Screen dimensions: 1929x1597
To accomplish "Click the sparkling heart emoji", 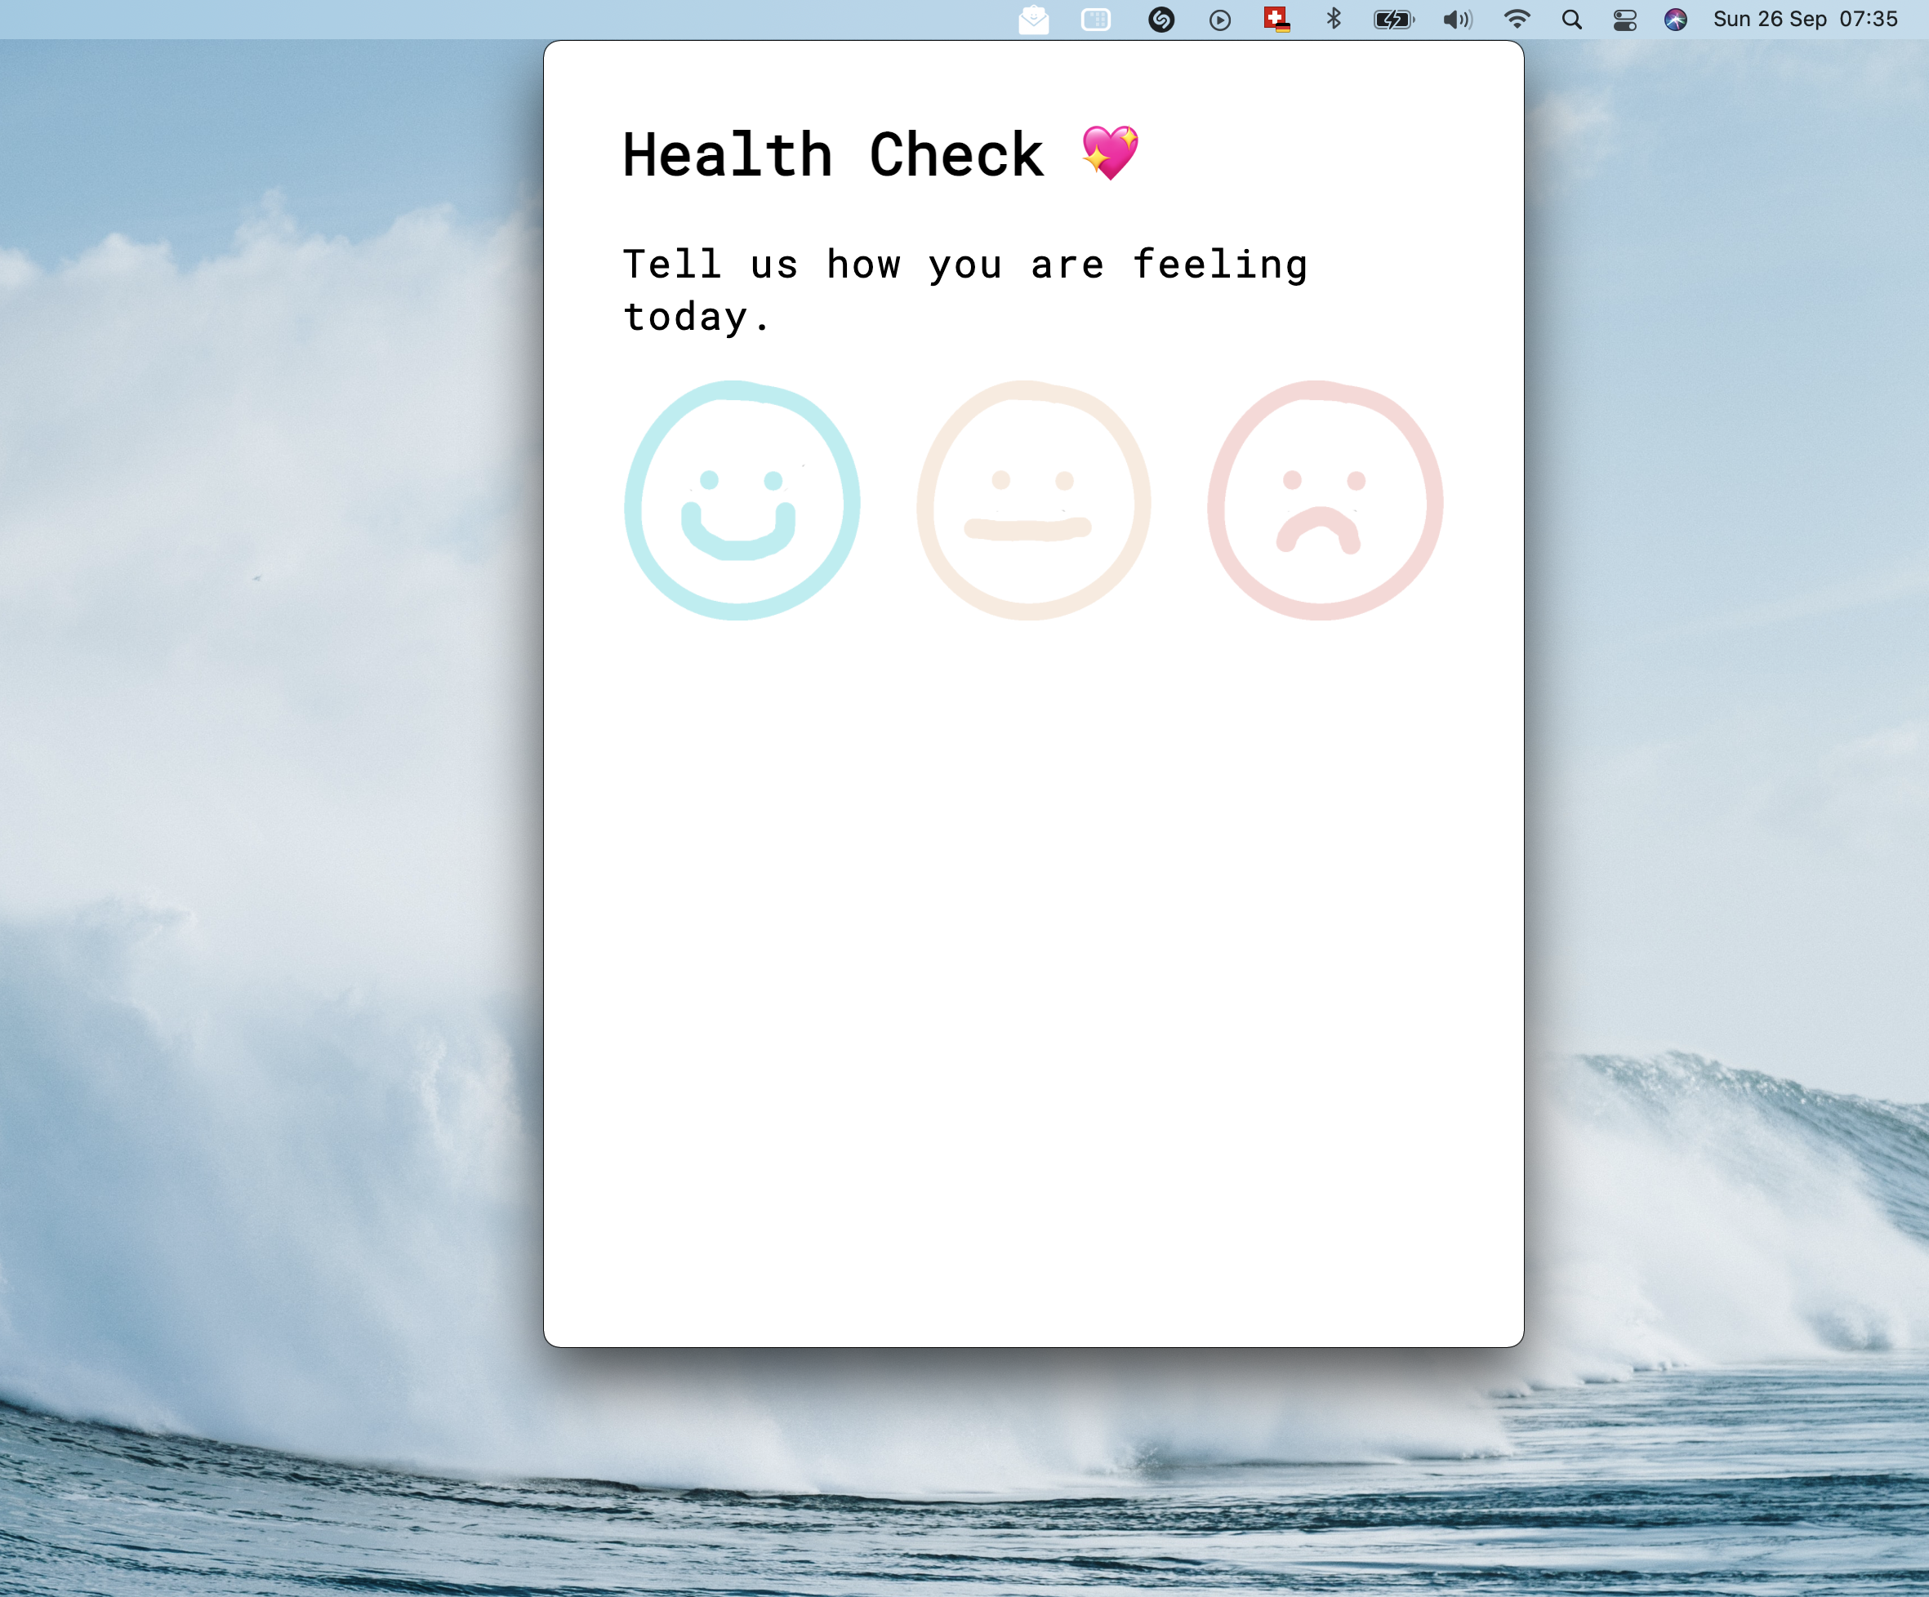I will coord(1110,153).
